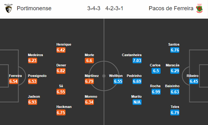Open the Portimonense team name link
The height and width of the screenshot is (125, 208).
point(34,8)
